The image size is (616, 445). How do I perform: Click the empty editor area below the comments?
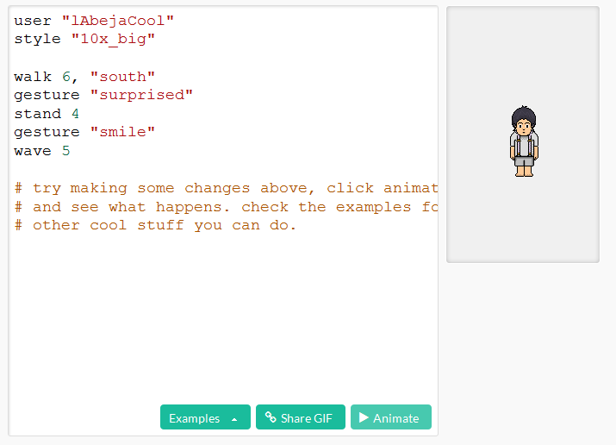[x=223, y=315]
